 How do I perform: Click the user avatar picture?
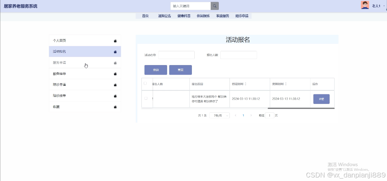(365, 5)
